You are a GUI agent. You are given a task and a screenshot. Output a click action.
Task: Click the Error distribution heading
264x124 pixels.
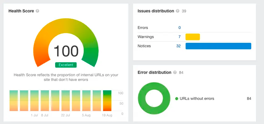(154, 72)
